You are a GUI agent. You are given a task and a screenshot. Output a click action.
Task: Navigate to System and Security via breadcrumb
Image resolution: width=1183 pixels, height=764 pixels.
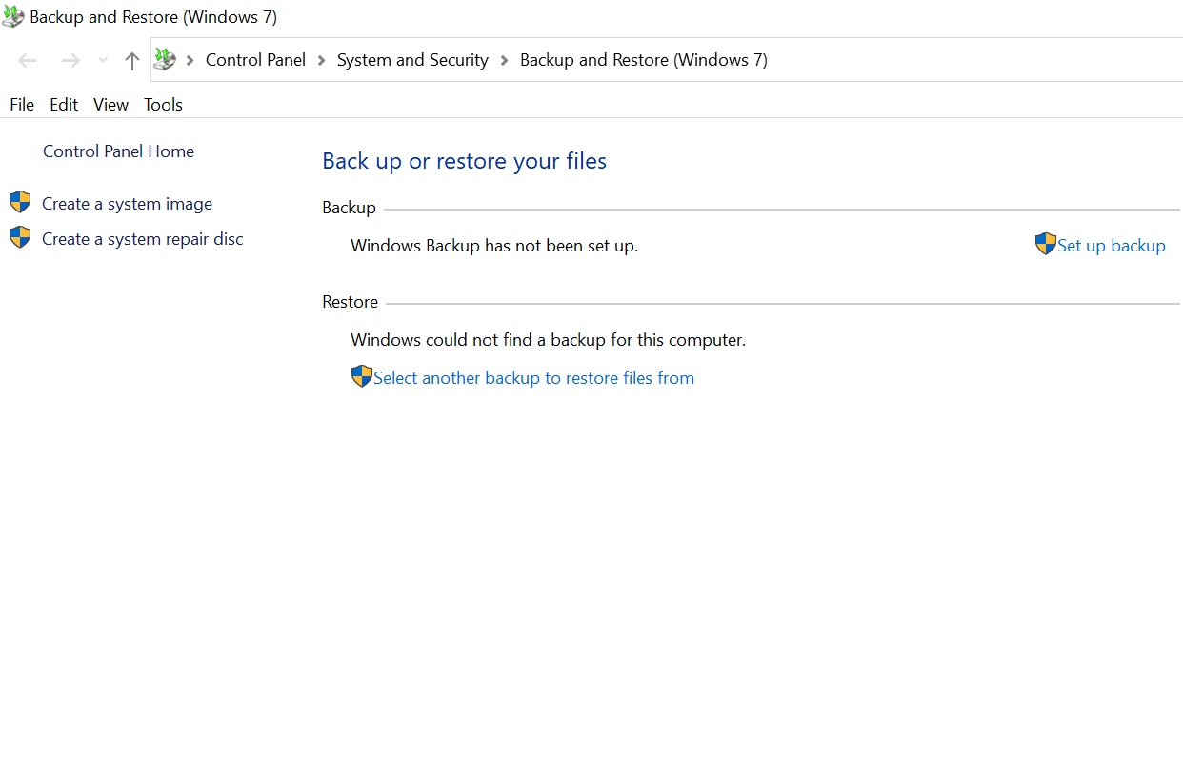tap(411, 59)
